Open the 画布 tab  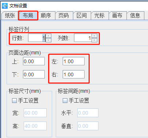[x=117, y=16]
